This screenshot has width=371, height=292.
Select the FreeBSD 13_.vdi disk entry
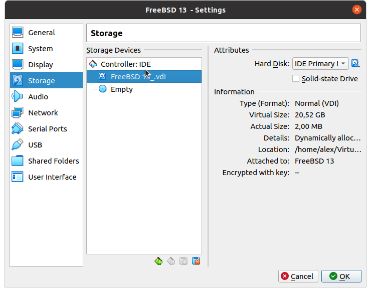pos(144,76)
